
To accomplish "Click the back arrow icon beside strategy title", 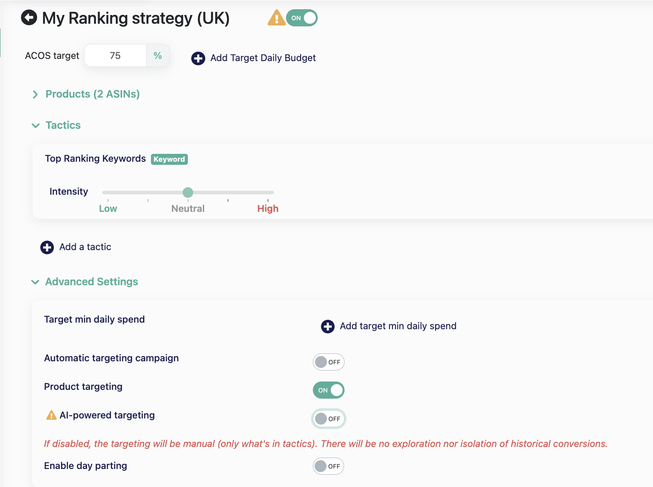I will [29, 18].
